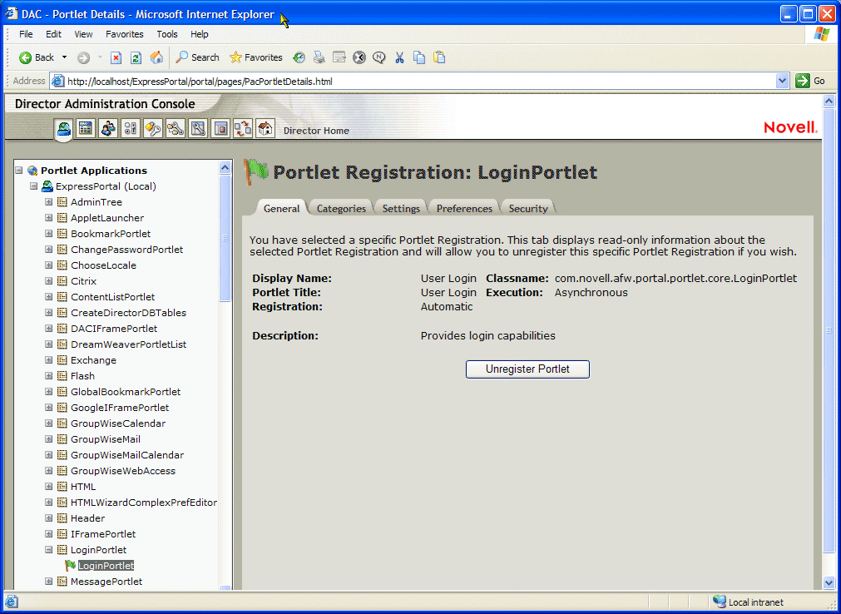This screenshot has width=841, height=614.
Task: Select the General tab
Action: coord(282,208)
